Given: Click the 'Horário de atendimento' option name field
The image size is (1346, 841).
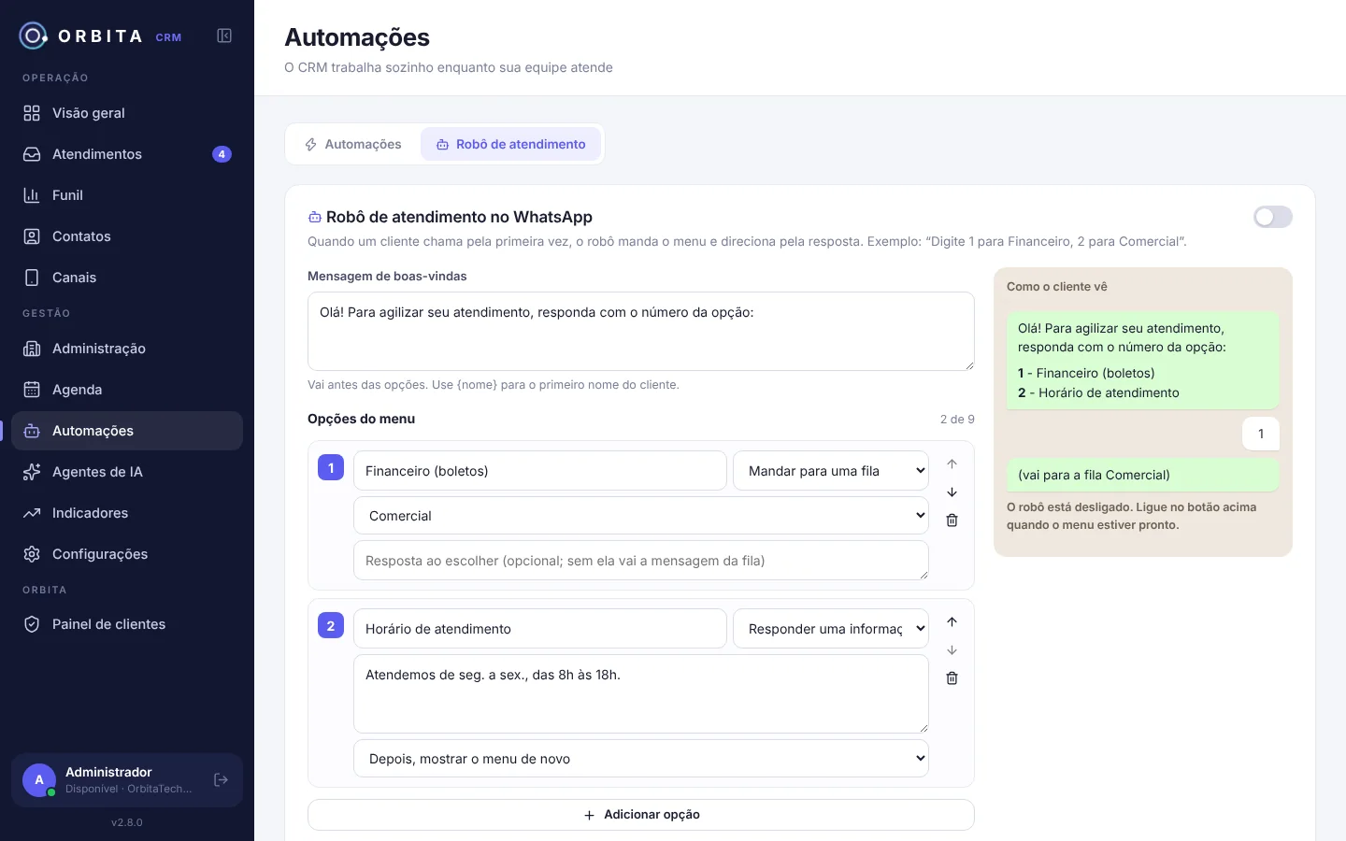Looking at the screenshot, I should pyautogui.click(x=540, y=629).
